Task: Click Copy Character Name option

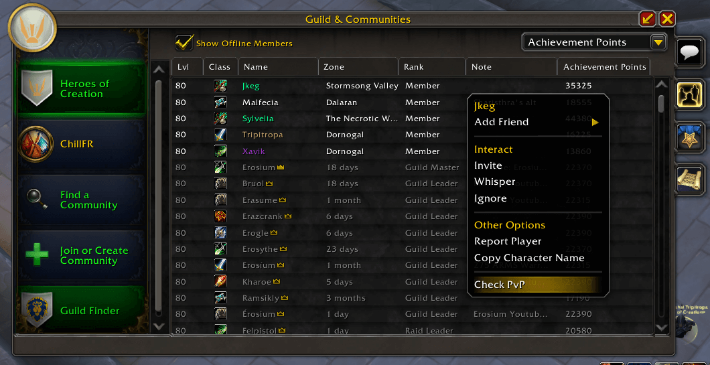Action: point(529,258)
